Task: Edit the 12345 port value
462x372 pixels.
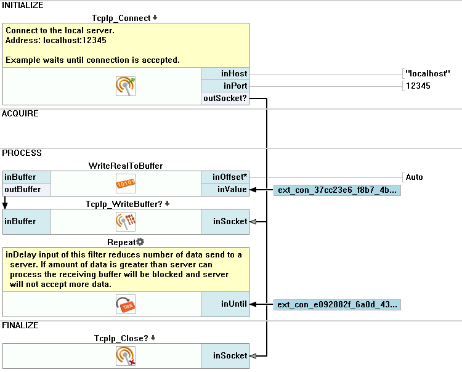Action: (418, 86)
